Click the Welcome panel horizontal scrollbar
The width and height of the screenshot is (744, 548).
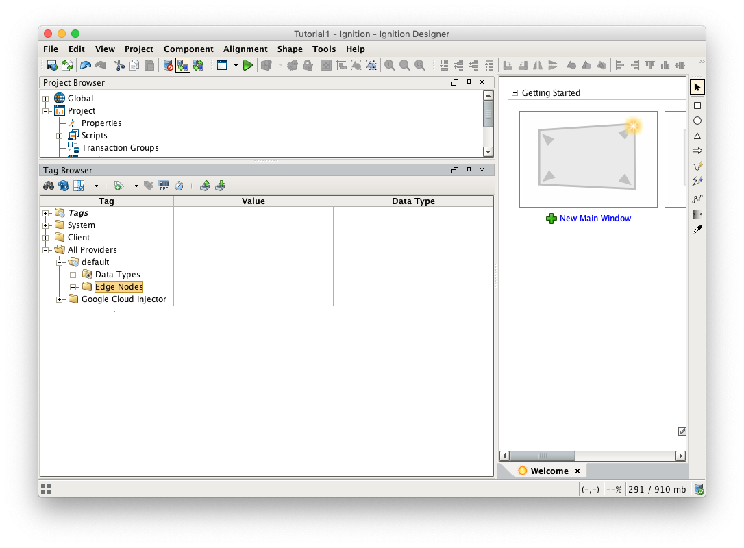542,456
